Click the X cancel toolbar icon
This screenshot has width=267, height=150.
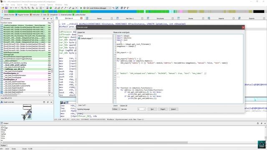[x=76, y=8]
